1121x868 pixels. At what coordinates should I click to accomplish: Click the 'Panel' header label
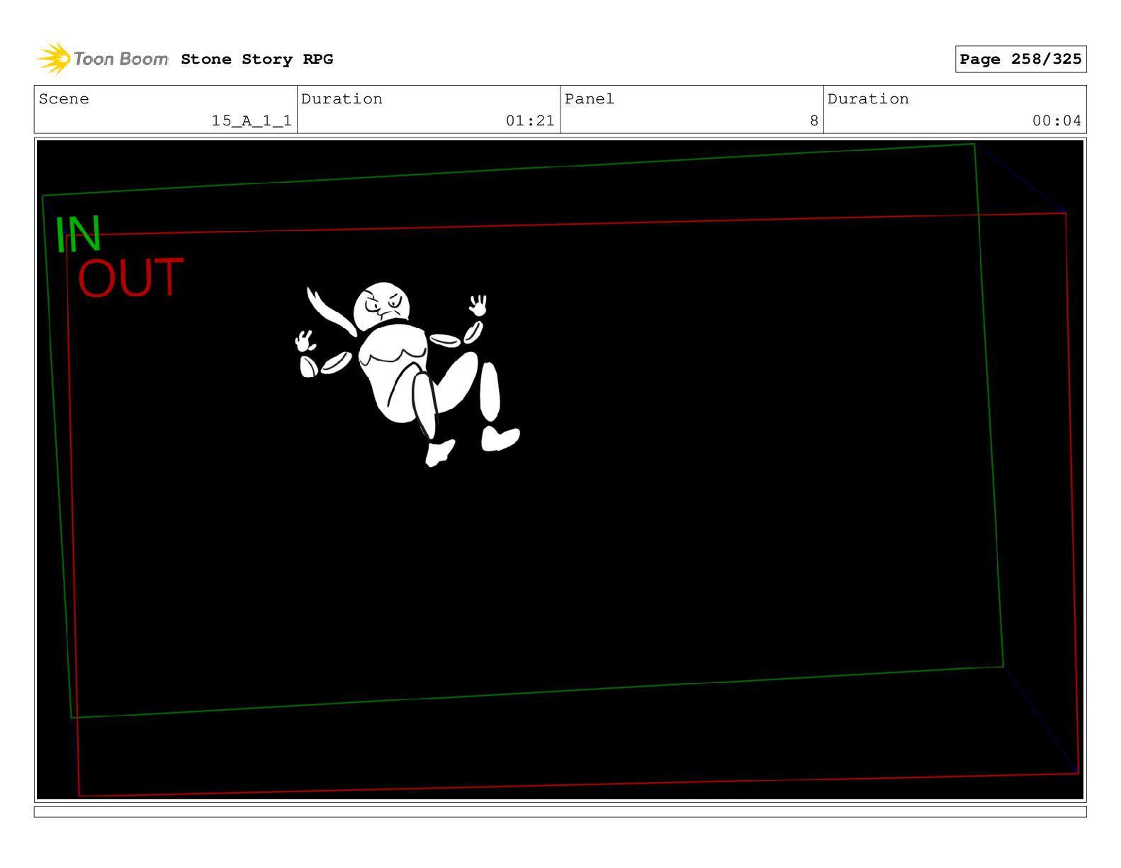(x=590, y=99)
